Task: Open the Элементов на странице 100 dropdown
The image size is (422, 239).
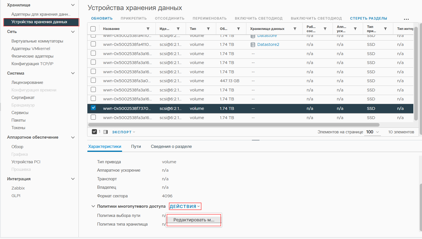Action: coord(373,132)
